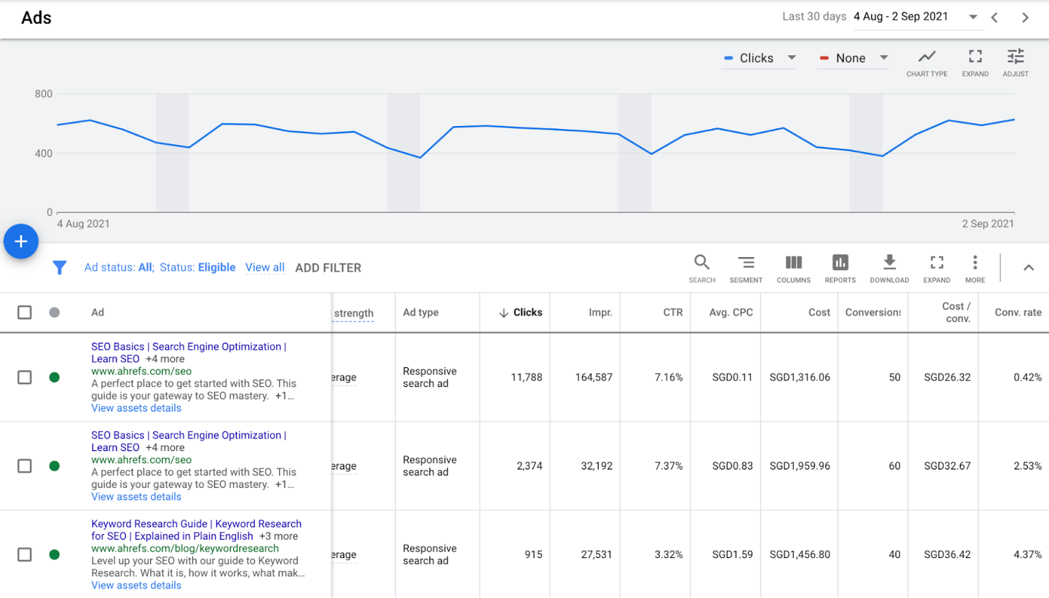Screen dimensions: 1049x598
Task: Sort by the CTR column header
Action: tap(672, 313)
